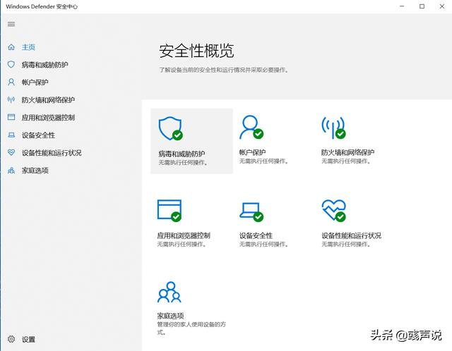Screen dimensions: 452x351
Task: Open the 防火墙和网络保护 tile title
Action: click(x=347, y=152)
